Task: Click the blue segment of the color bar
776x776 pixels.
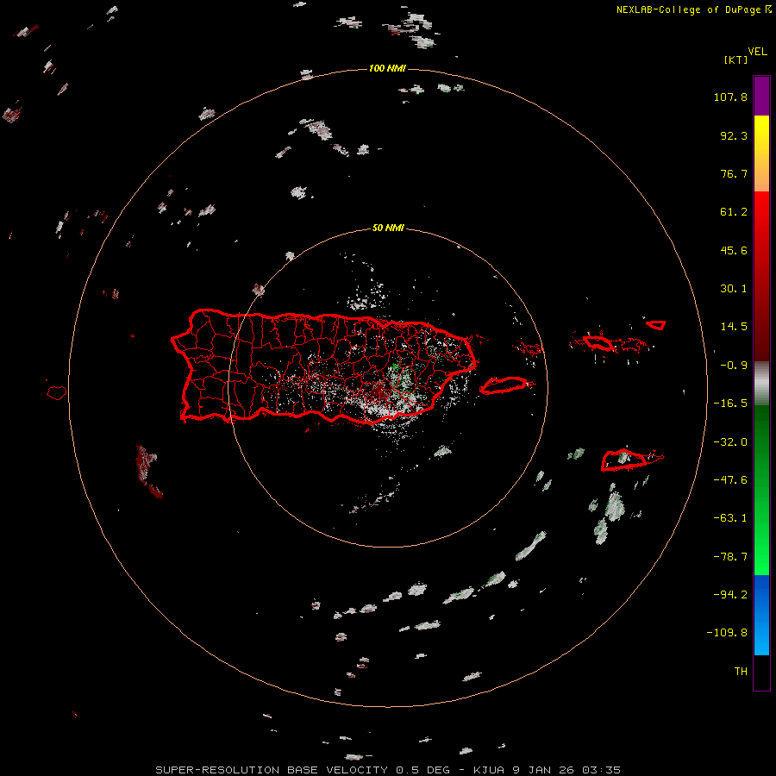Action: [761, 615]
